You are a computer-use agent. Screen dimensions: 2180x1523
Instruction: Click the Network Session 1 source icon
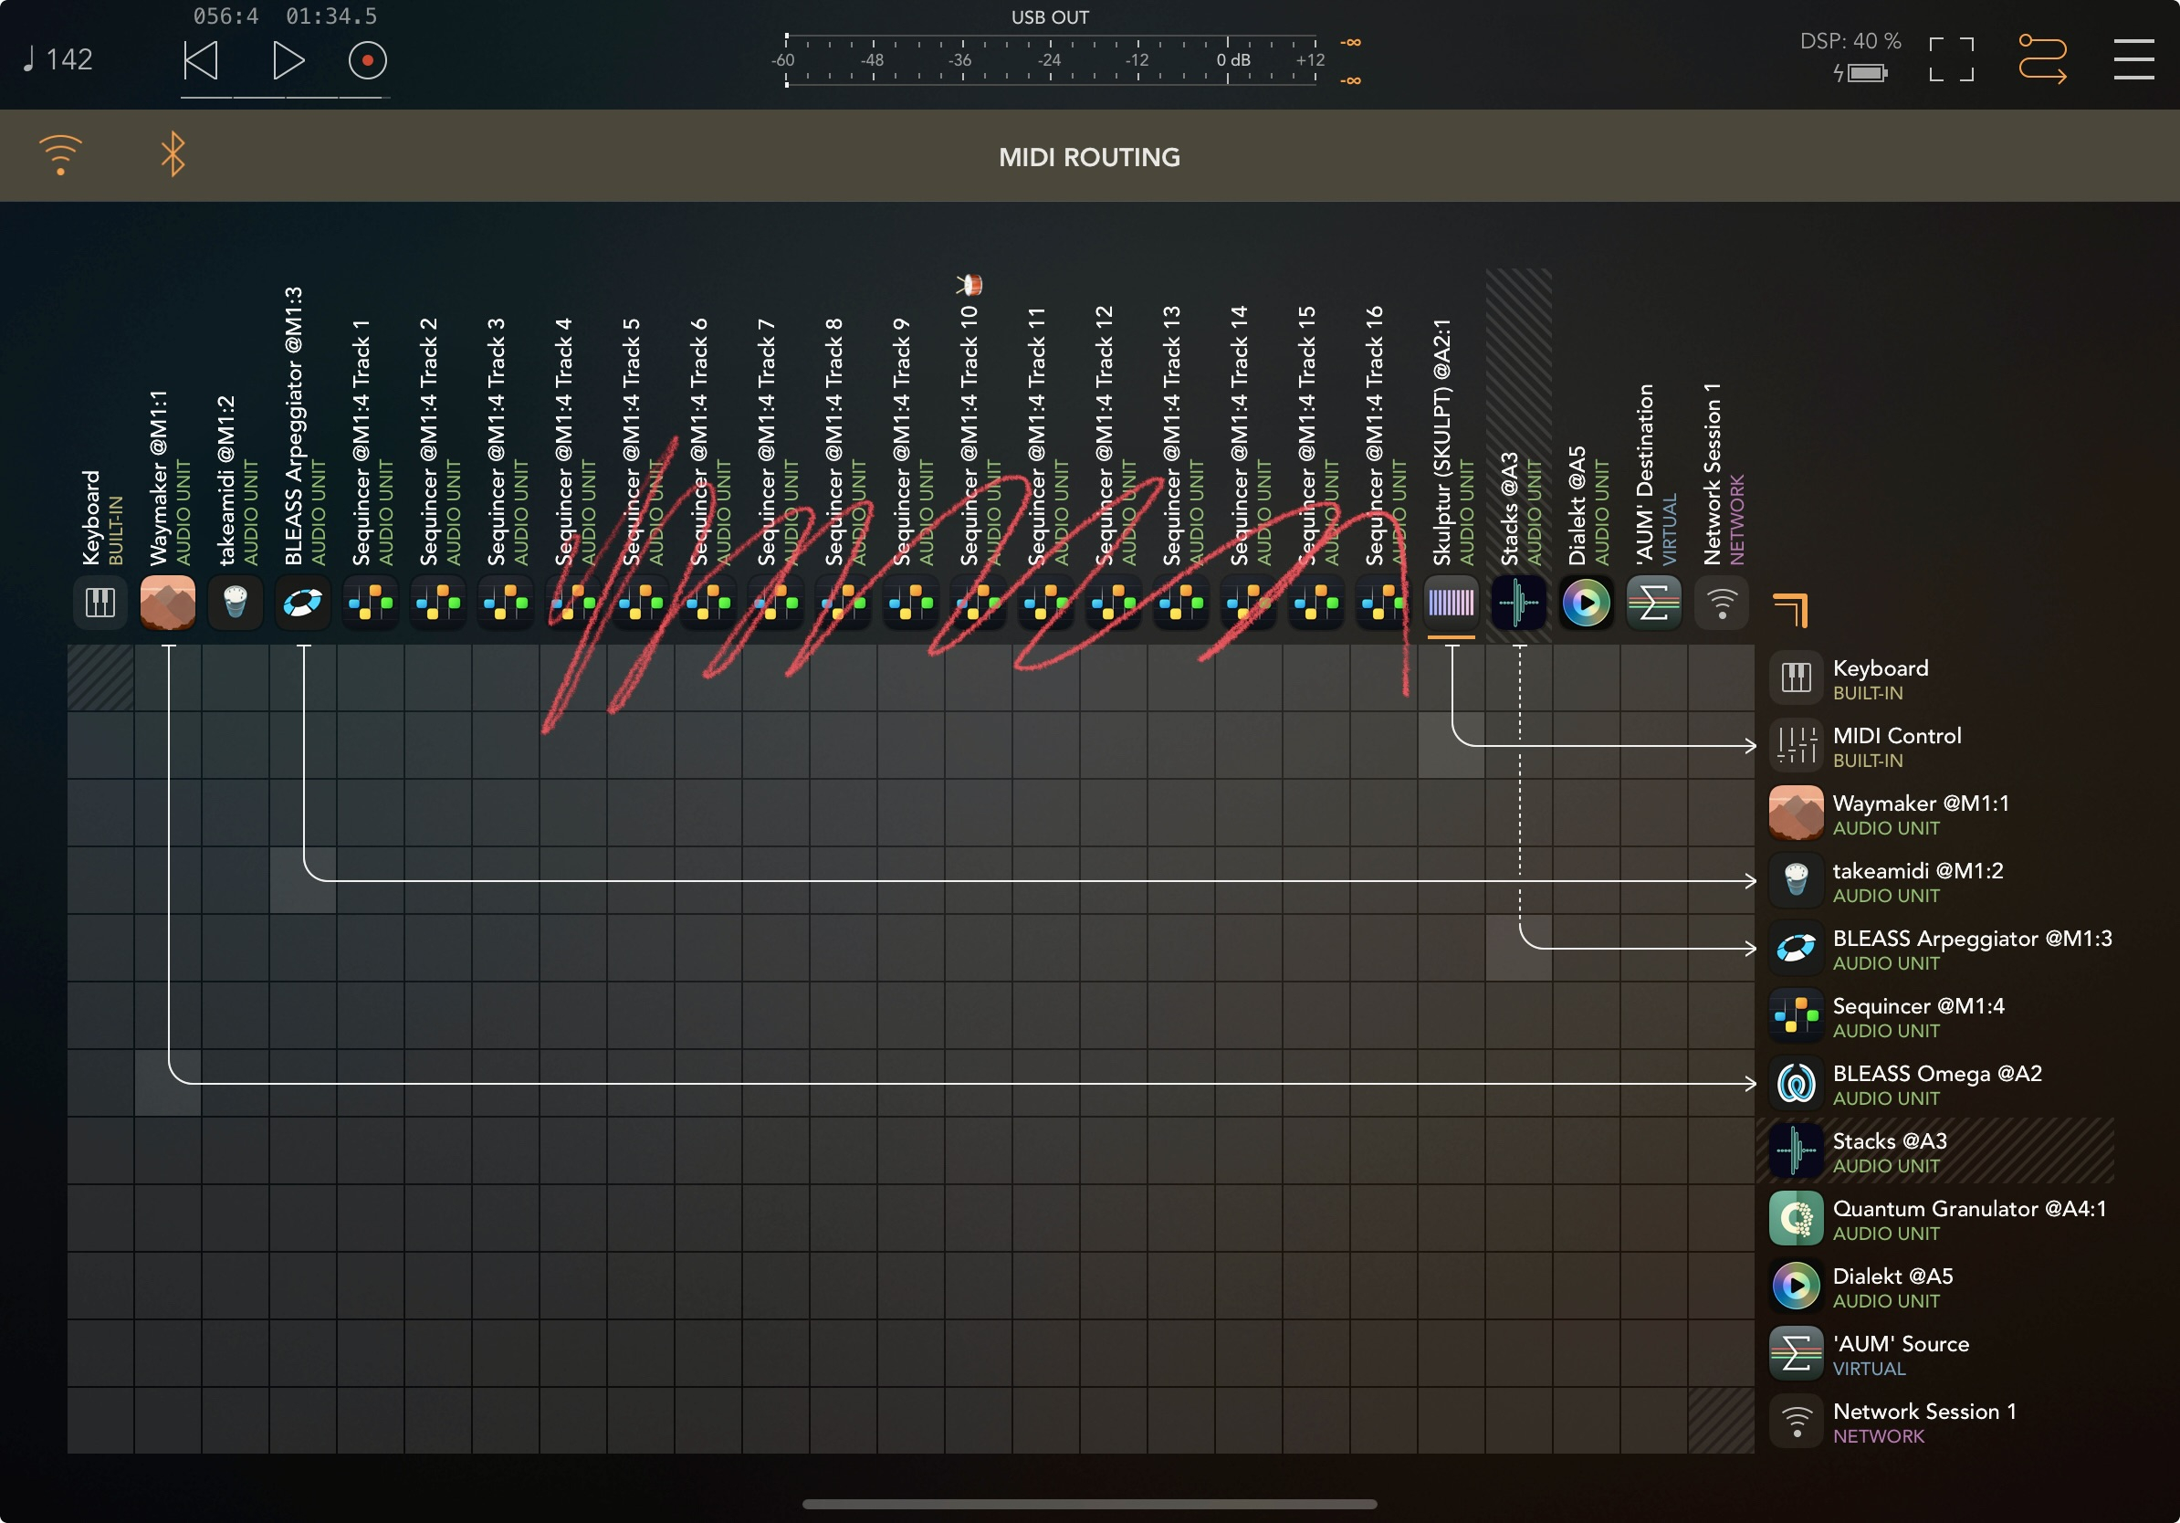[1722, 602]
